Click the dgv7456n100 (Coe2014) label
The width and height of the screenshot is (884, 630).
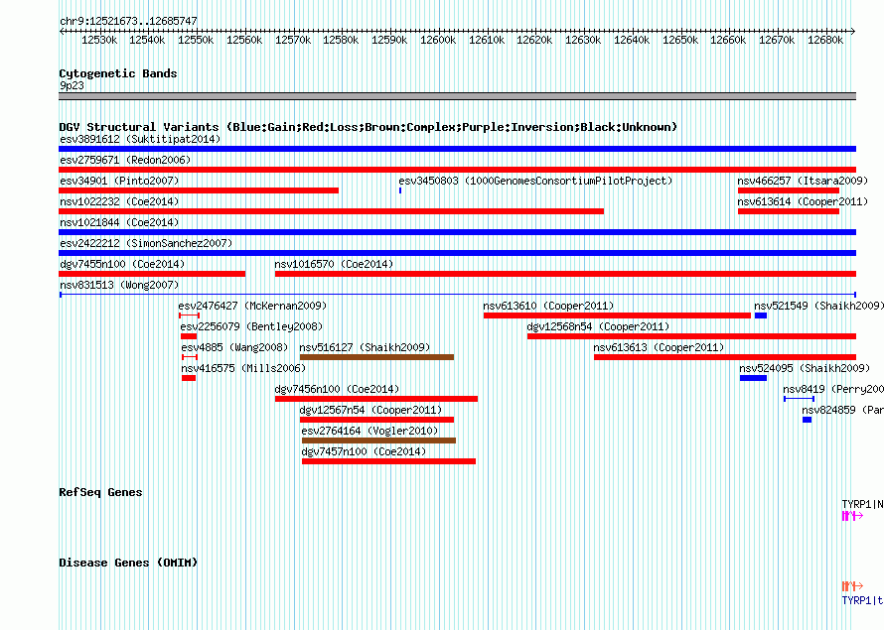[x=337, y=389]
